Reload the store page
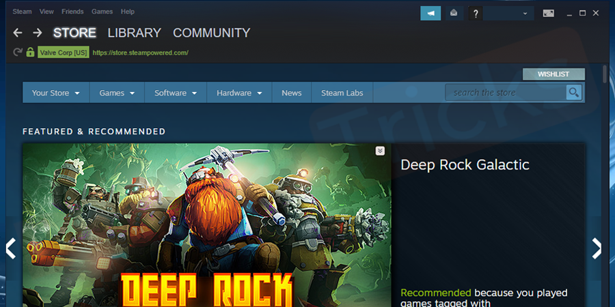The width and height of the screenshot is (615, 307). tap(18, 52)
